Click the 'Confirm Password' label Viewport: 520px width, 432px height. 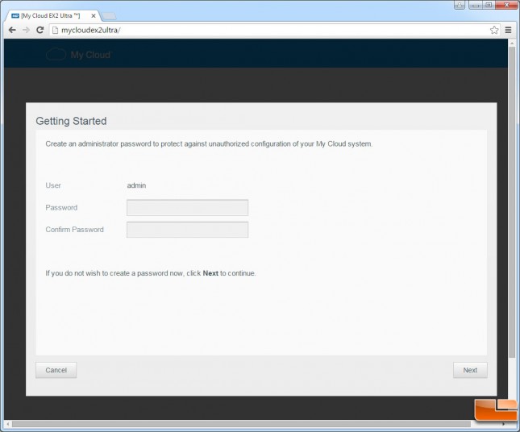(75, 230)
